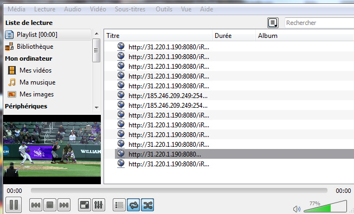The image size is (354, 214).
Task: Skip to the next playlist item
Action: (x=64, y=205)
